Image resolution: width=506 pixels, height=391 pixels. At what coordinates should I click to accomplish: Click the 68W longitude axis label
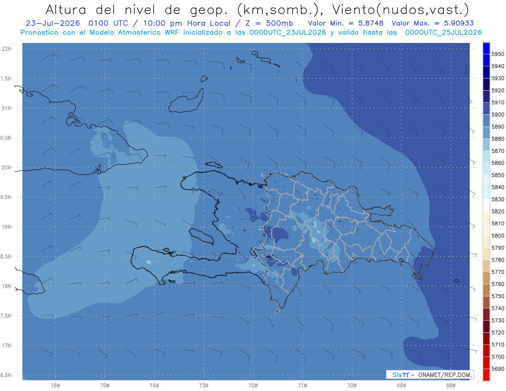(451, 385)
